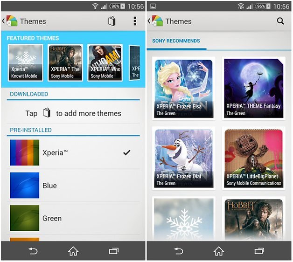293x262 pixels.
Task: Open the Hobbit theme card in Sony Recommends
Action: click(253, 219)
